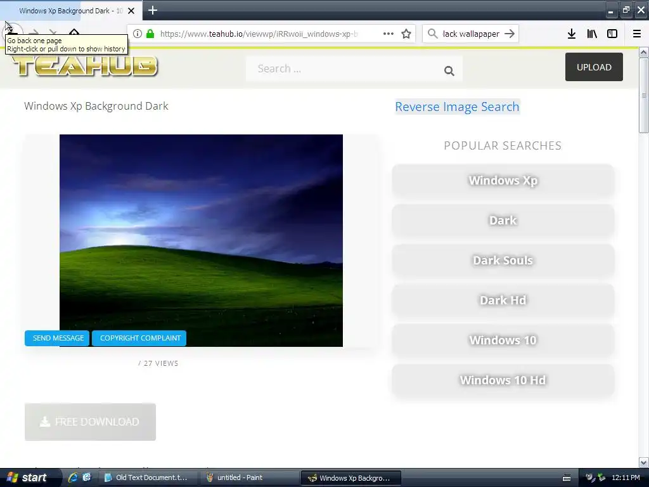Click the '27 VIEWS' text

[x=161, y=363]
